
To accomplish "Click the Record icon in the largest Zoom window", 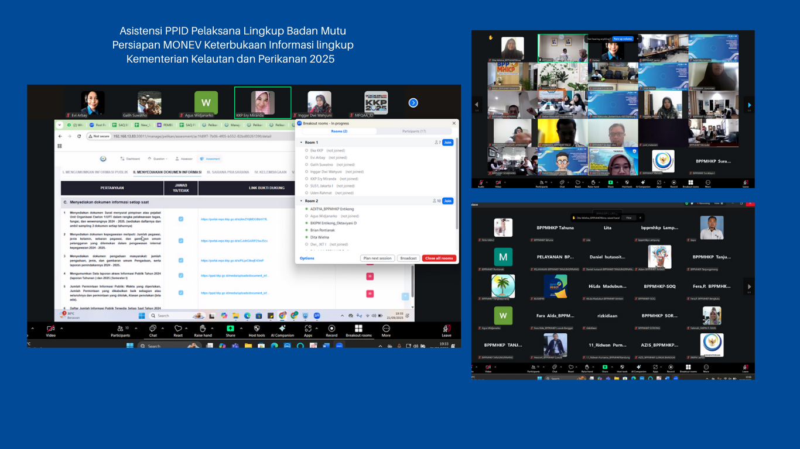I will click(x=331, y=329).
